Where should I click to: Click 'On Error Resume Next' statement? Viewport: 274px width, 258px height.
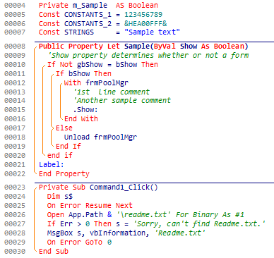tap(90, 206)
